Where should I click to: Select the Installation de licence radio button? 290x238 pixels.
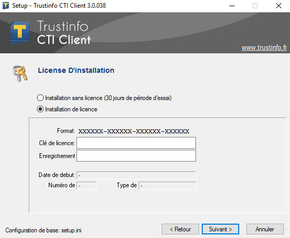(x=40, y=109)
